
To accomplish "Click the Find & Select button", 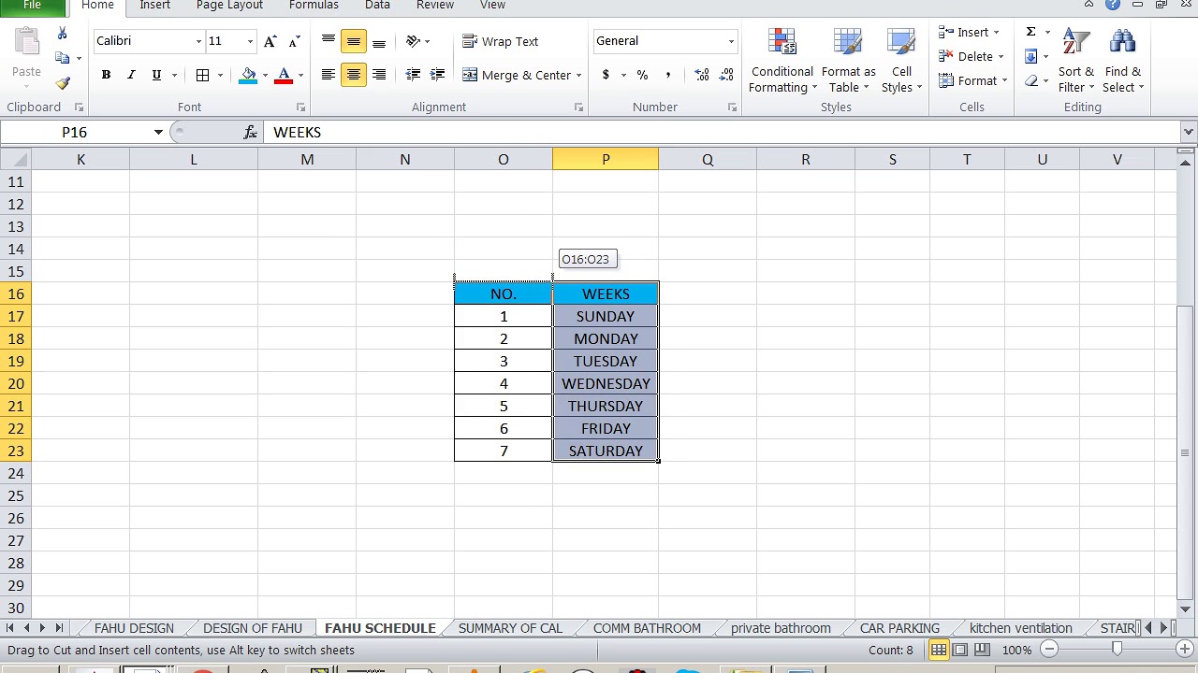I will coord(1123,62).
